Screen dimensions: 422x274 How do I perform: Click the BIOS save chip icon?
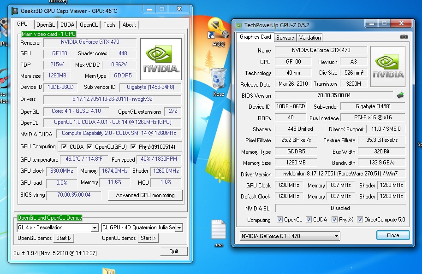pyautogui.click(x=401, y=95)
